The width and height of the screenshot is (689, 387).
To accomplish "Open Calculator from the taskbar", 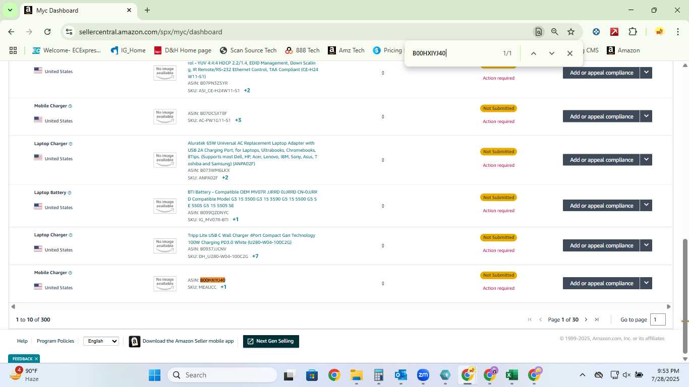I will pyautogui.click(x=379, y=375).
